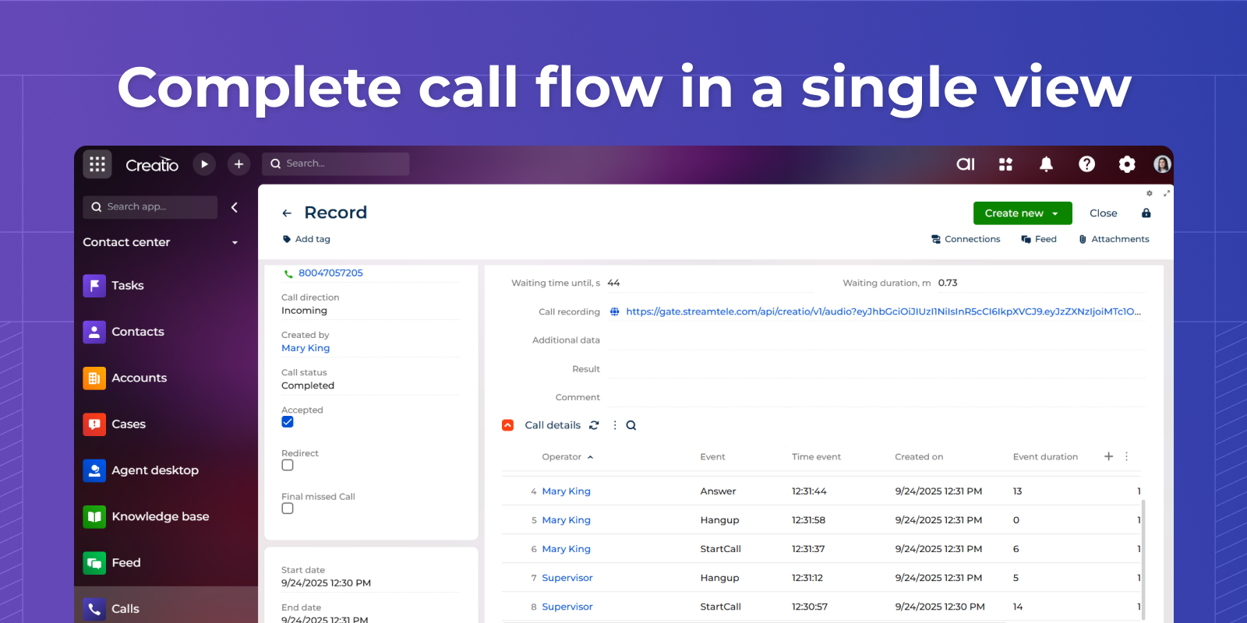
Task: Search within Call details list
Action: (631, 425)
